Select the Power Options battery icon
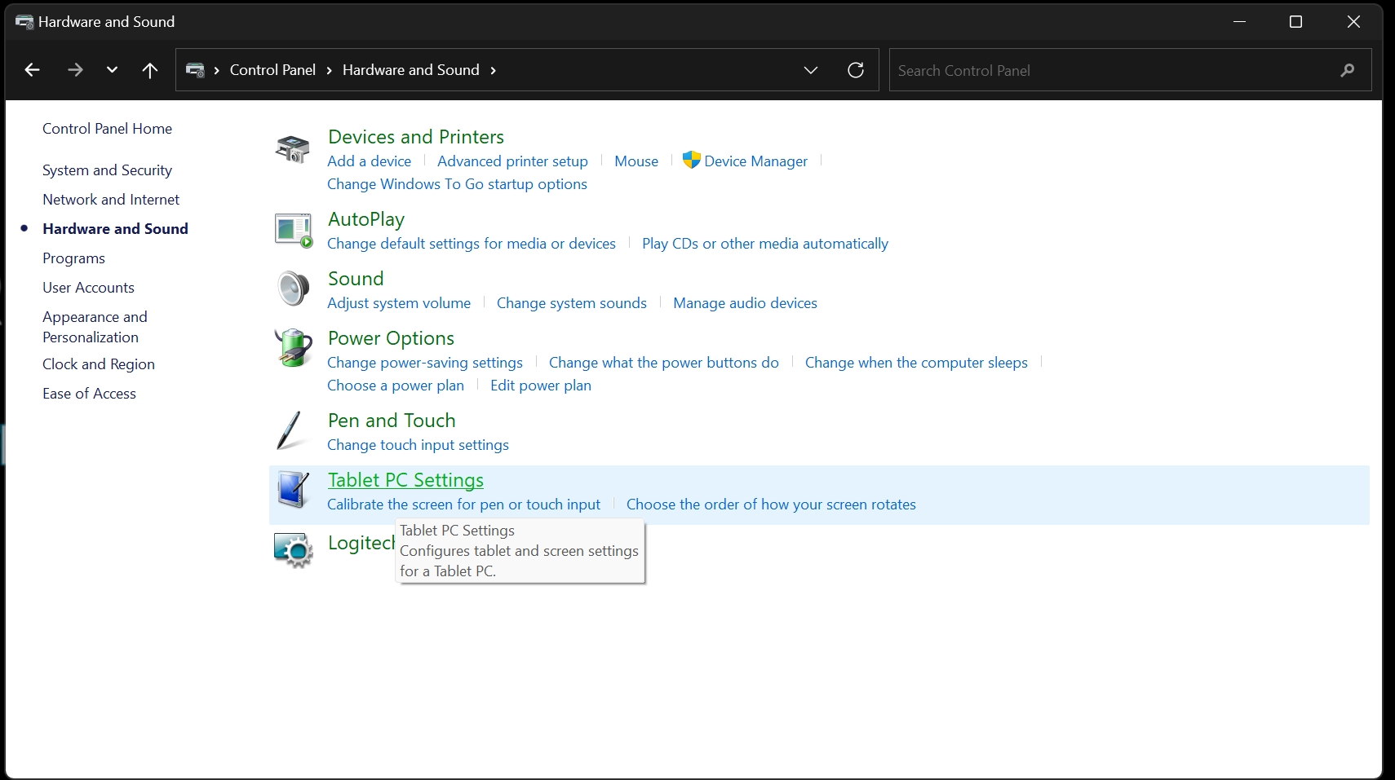 293,349
